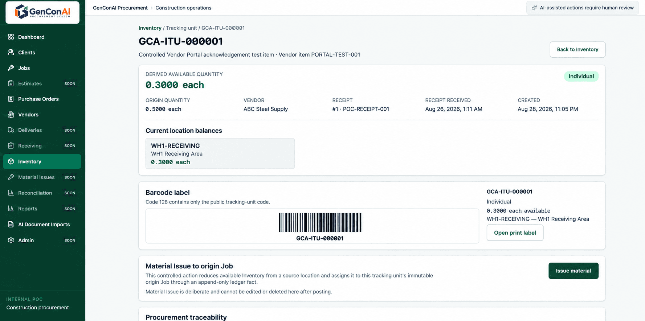Click the Construction operations breadcrumb text
This screenshot has height=321, width=645.
coord(183,8)
